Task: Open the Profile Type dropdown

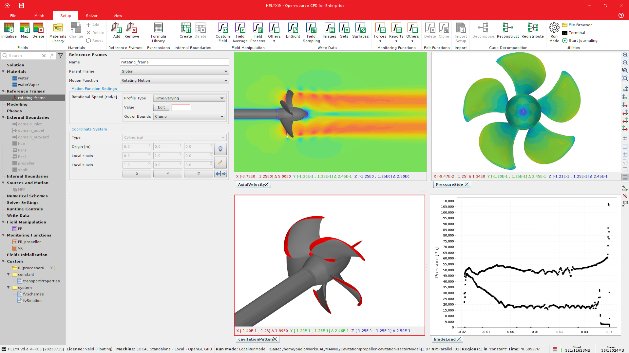Action: click(189, 98)
